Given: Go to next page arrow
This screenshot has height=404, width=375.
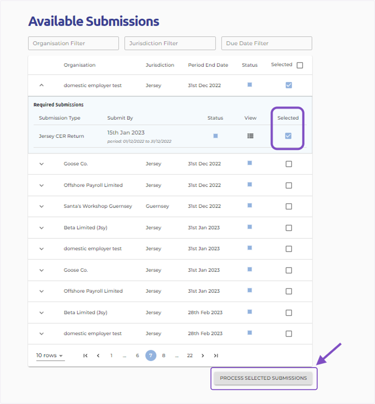Looking at the screenshot, I should [x=203, y=356].
